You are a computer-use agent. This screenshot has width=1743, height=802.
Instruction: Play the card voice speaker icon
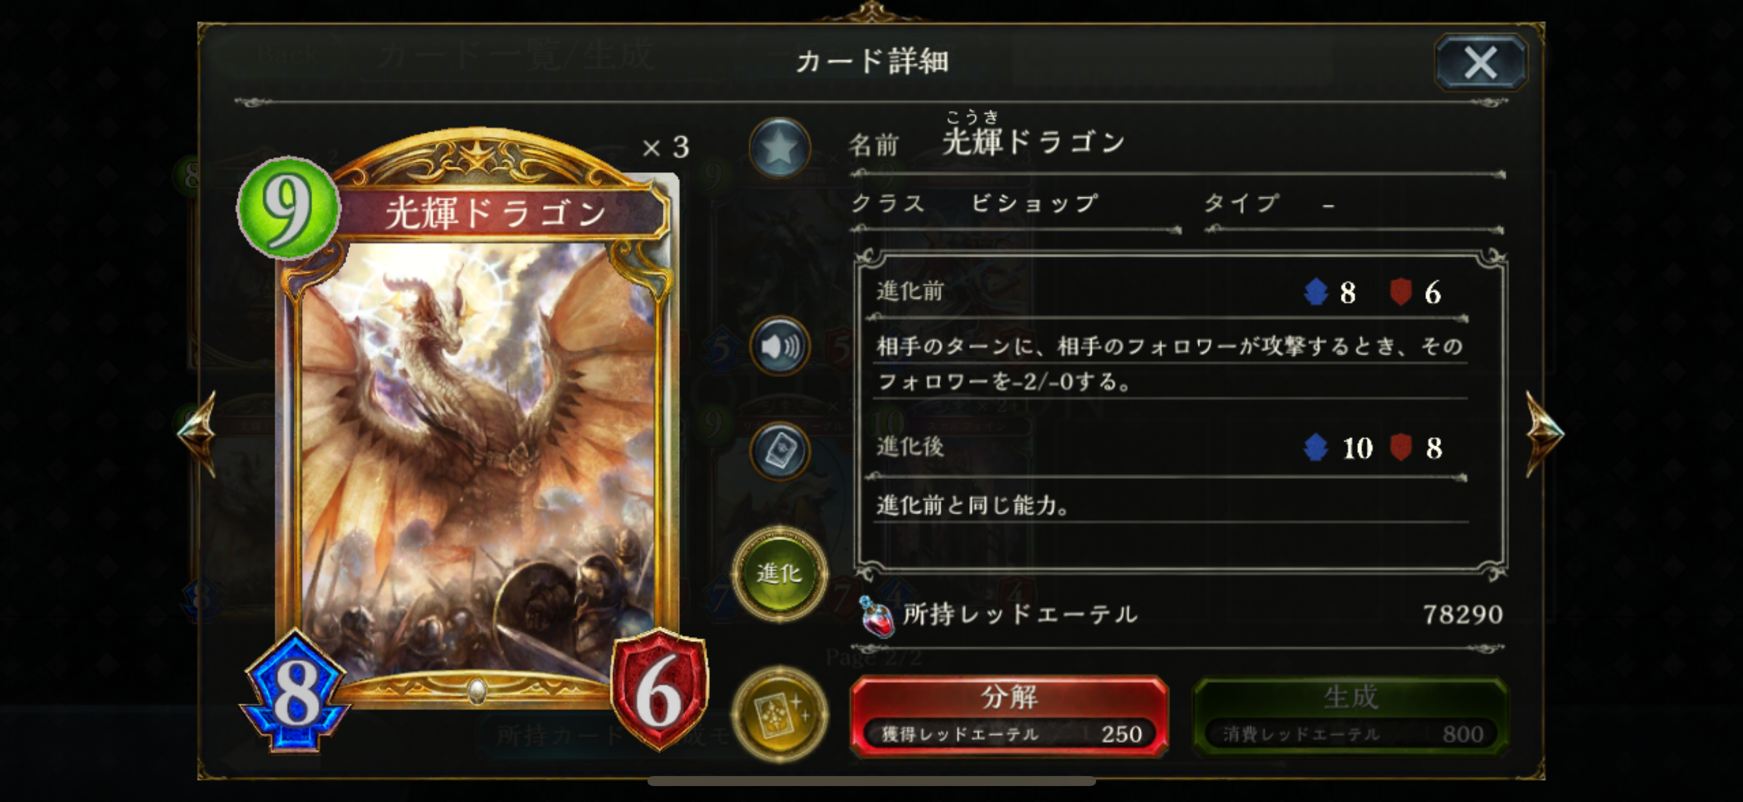coord(780,346)
